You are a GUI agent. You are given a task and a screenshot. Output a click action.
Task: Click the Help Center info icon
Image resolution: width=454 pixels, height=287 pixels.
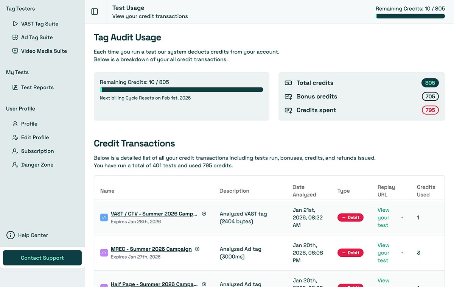click(11, 235)
